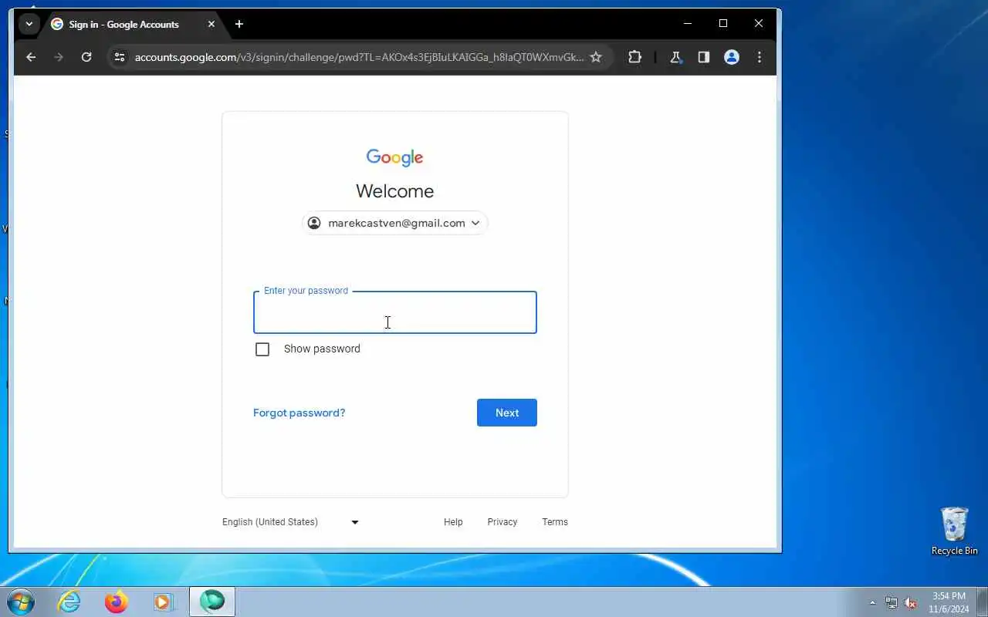Click the network tray icon
The width and height of the screenshot is (988, 617).
click(892, 602)
